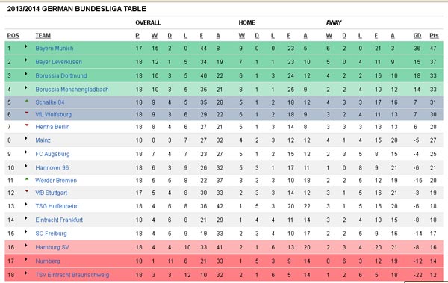Open the Bayer Leverkusen team link
Screen dimensions: 448x283
(x=58, y=62)
